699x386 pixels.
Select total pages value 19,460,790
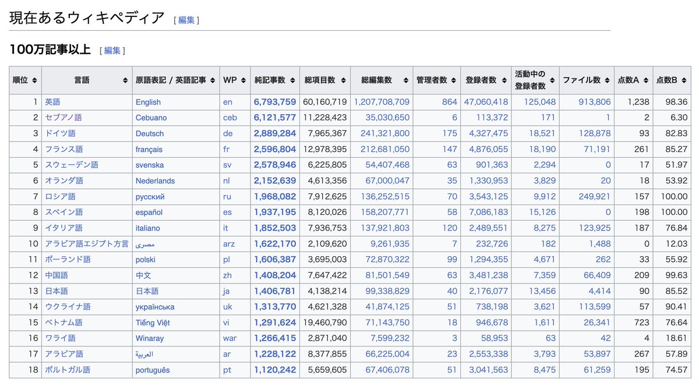[325, 323]
